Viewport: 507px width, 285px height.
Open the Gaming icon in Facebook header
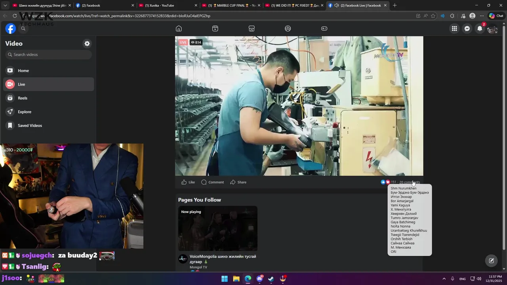324,28
